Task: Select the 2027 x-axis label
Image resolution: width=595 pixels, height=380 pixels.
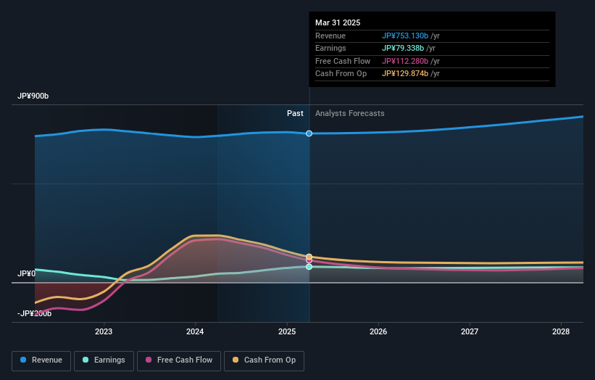Action: pos(470,331)
